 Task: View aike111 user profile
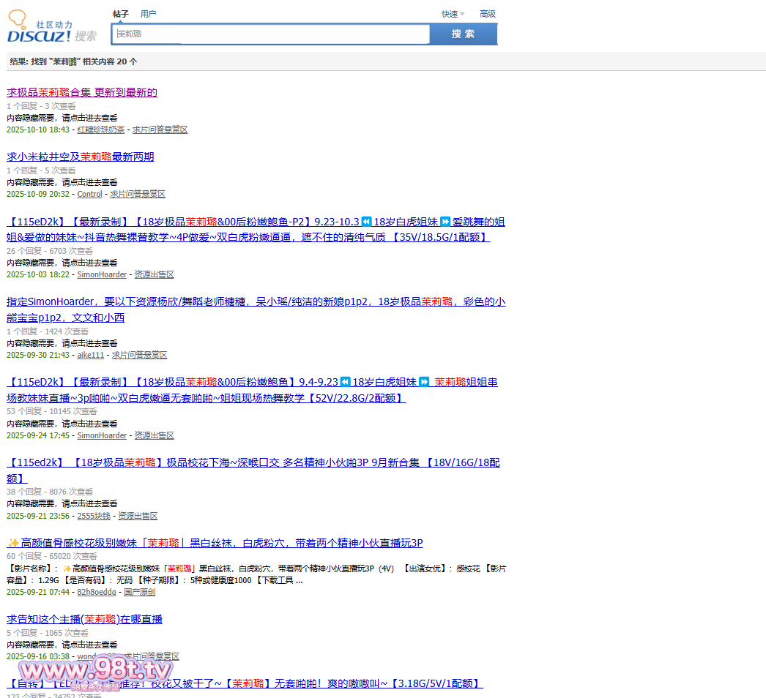click(91, 355)
